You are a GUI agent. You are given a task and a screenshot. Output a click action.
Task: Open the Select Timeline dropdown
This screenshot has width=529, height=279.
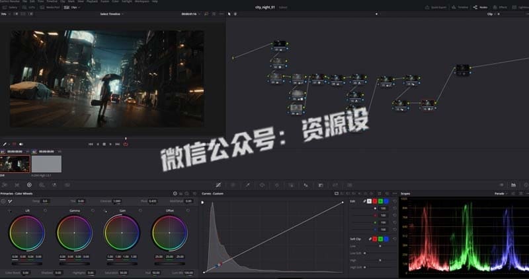[x=112, y=14]
